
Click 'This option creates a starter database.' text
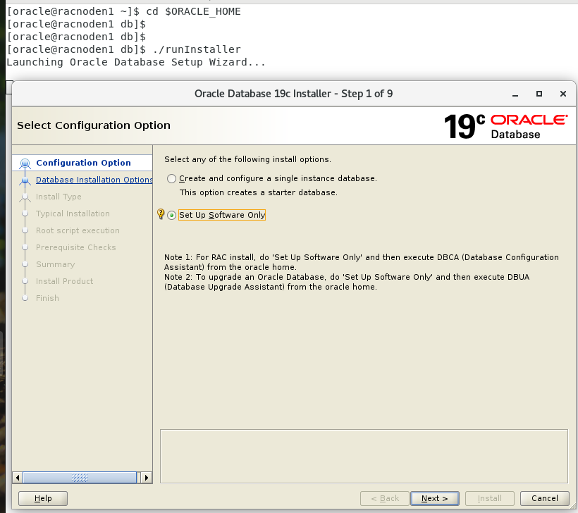tap(259, 192)
